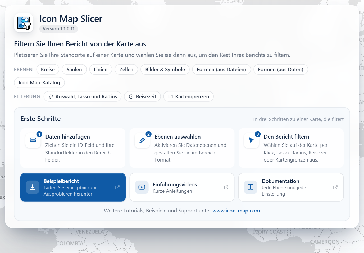Click 'Kurze Anleitungen' subtitle text

coord(172,191)
